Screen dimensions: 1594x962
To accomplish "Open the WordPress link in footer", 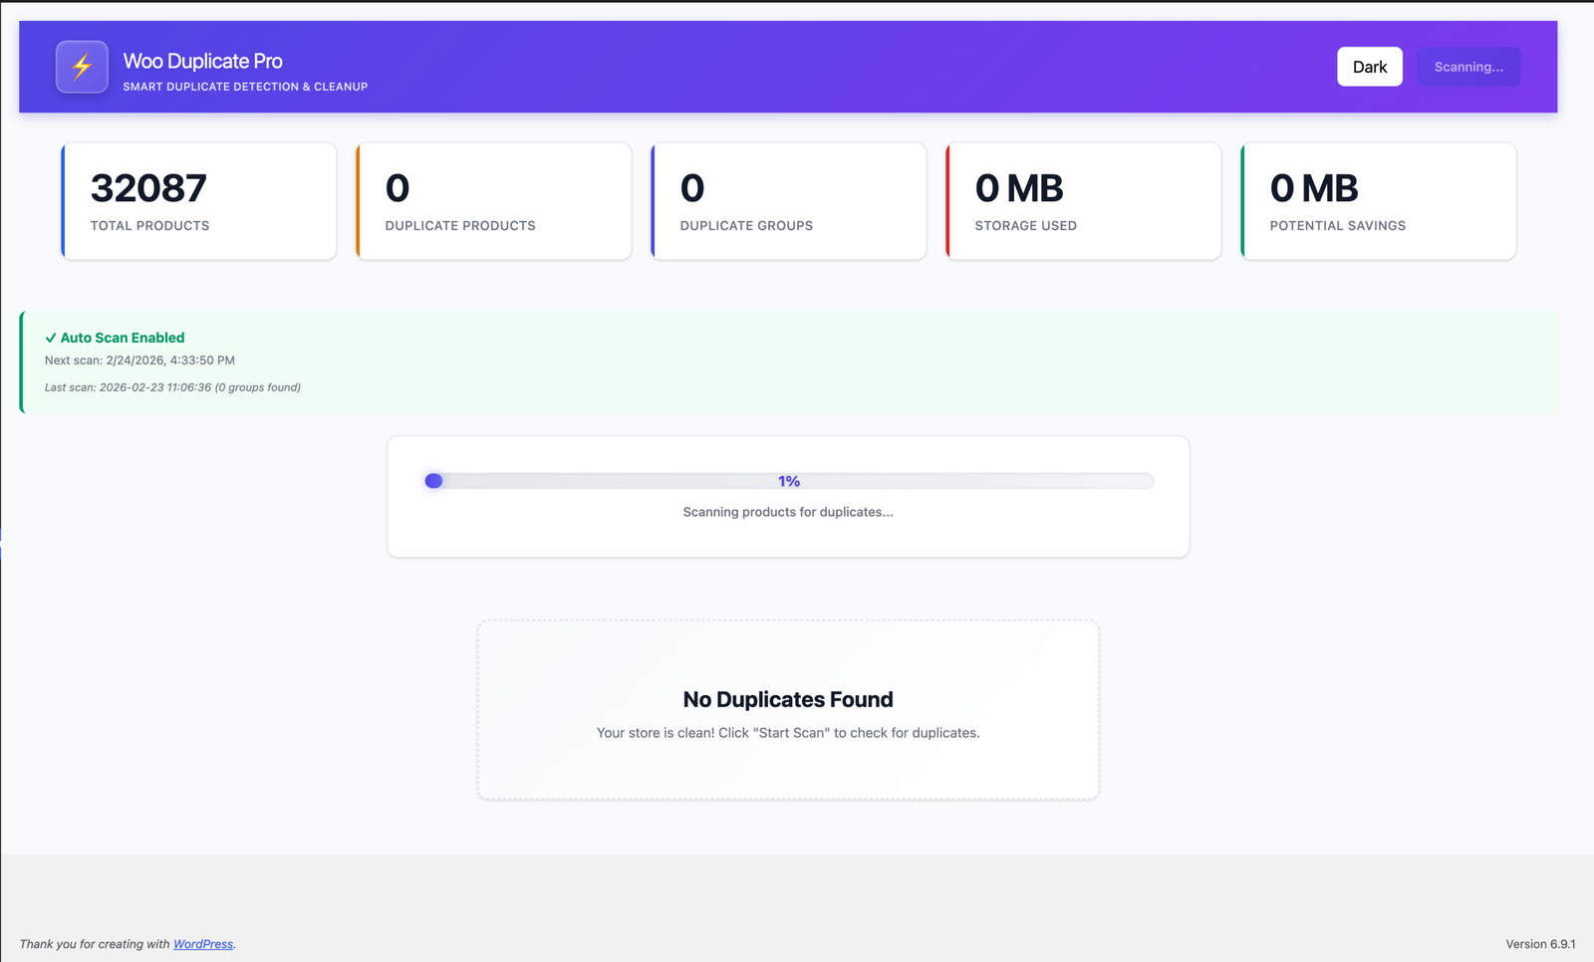I will (x=203, y=944).
